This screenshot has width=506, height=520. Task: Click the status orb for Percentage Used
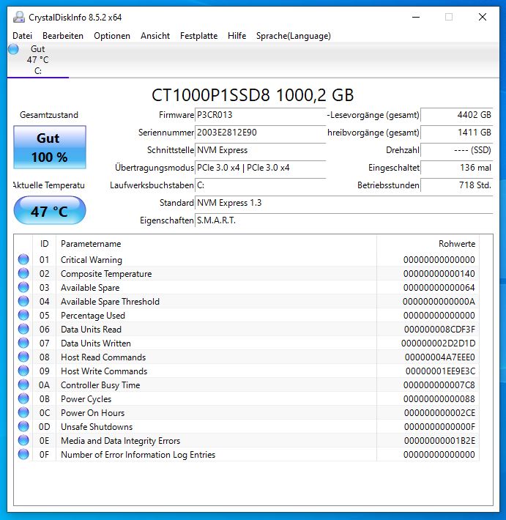tap(23, 315)
